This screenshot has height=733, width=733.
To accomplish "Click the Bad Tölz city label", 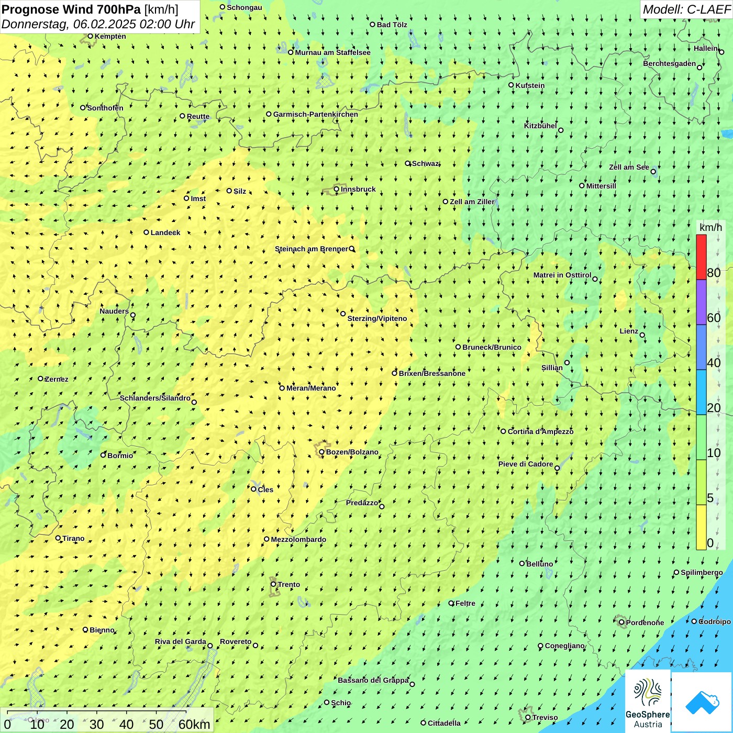I will point(392,25).
